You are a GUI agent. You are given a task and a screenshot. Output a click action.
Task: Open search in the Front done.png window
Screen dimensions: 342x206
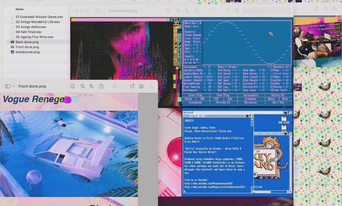point(151,86)
